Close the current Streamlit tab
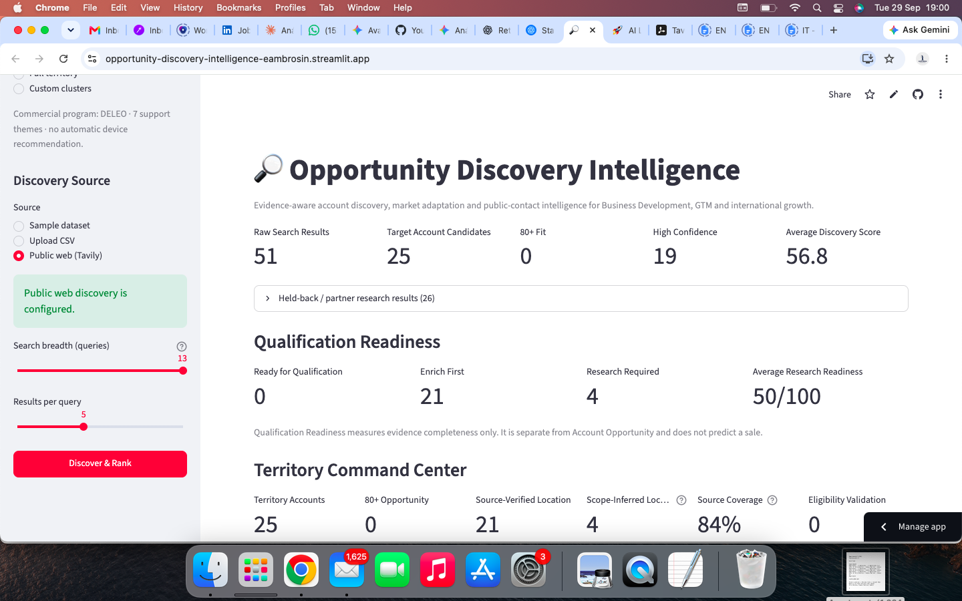This screenshot has height=601, width=962. coord(593,30)
